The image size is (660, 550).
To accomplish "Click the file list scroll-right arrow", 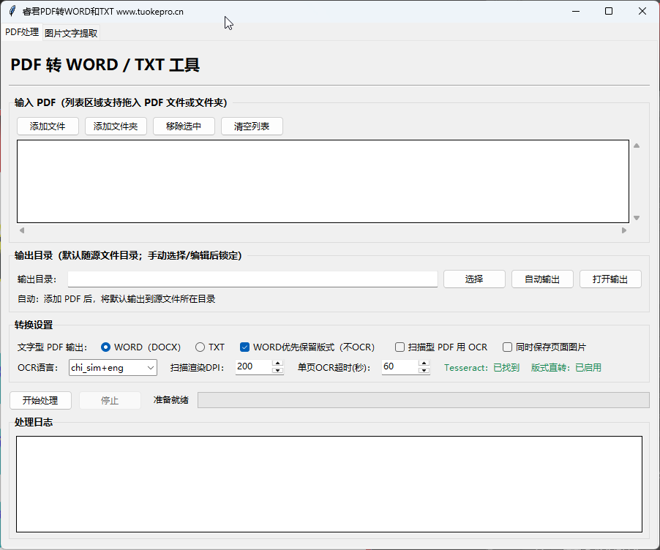I will pos(624,230).
